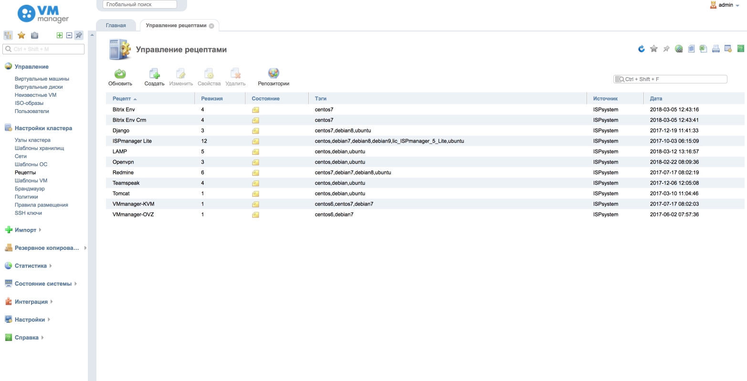
Task: Click the Создать (create recipe) toolbar icon
Action: coord(154,74)
